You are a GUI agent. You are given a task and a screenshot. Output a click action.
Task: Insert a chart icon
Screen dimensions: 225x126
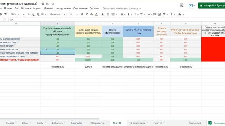coord(159,14)
